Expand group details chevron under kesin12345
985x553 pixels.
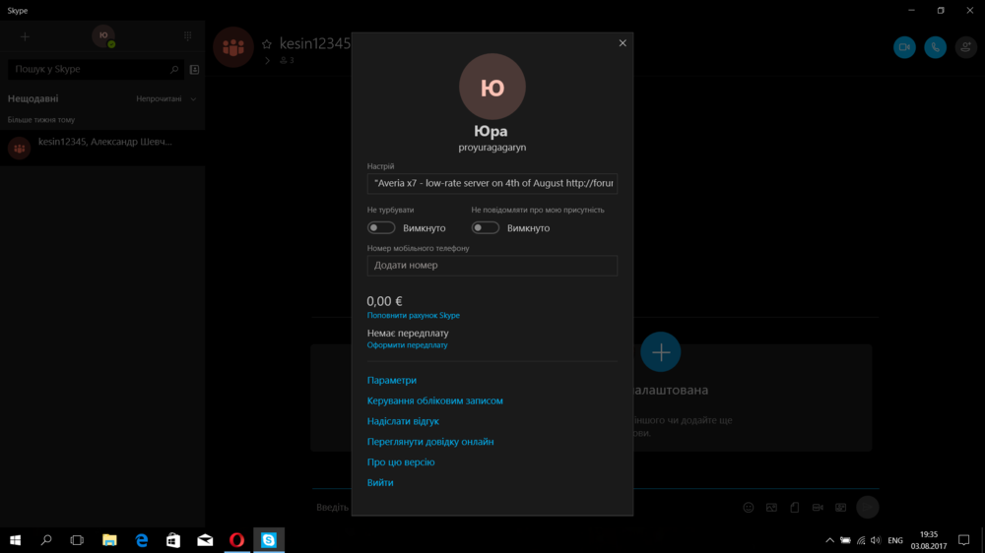coord(267,61)
